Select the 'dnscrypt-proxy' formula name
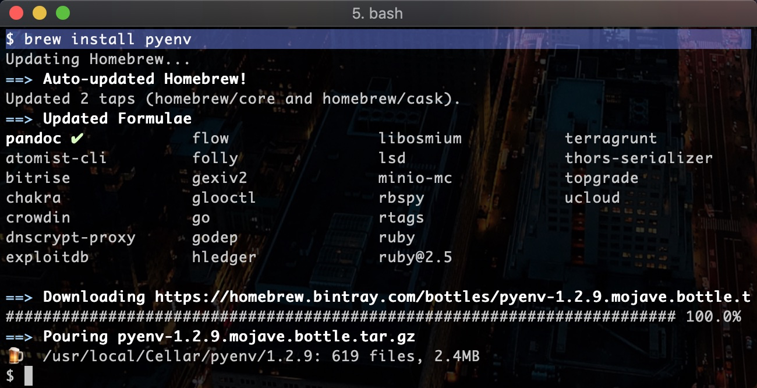 (70, 238)
